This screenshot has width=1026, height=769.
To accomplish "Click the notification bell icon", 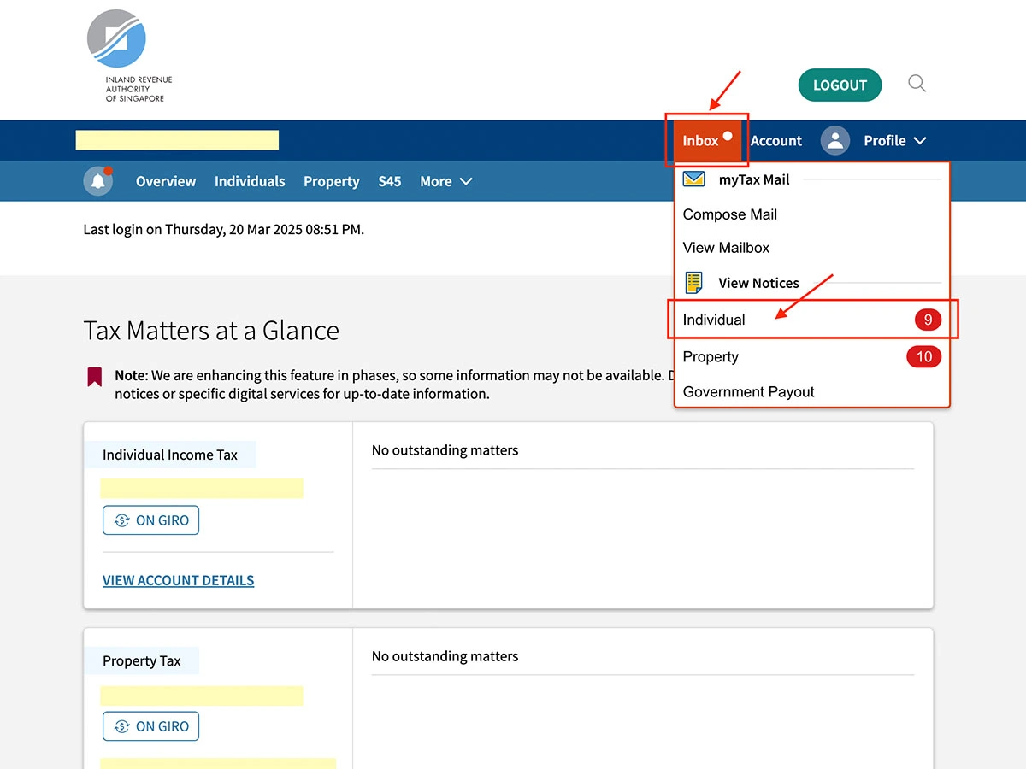I will [98, 181].
